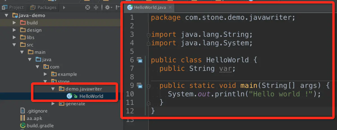Click the underlined var field name
Image resolution: width=337 pixels, height=130 pixels.
tap(226, 69)
